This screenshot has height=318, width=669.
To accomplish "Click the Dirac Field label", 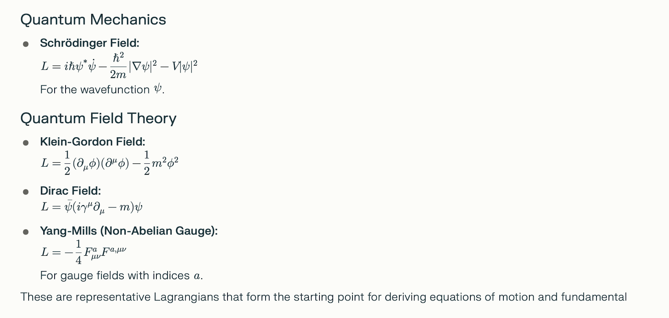I will pos(70,191).
